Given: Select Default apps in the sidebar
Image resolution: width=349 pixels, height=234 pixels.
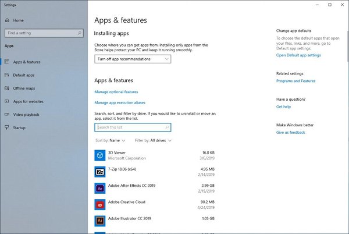Looking at the screenshot, I should pyautogui.click(x=24, y=75).
